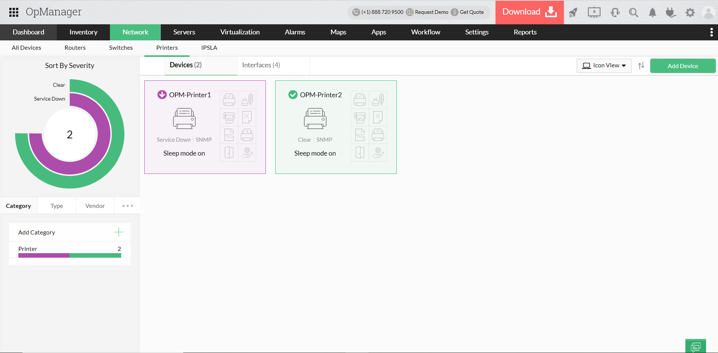Click OPM-Printer2 open door icon
The width and height of the screenshot is (718, 353).
(x=360, y=153)
